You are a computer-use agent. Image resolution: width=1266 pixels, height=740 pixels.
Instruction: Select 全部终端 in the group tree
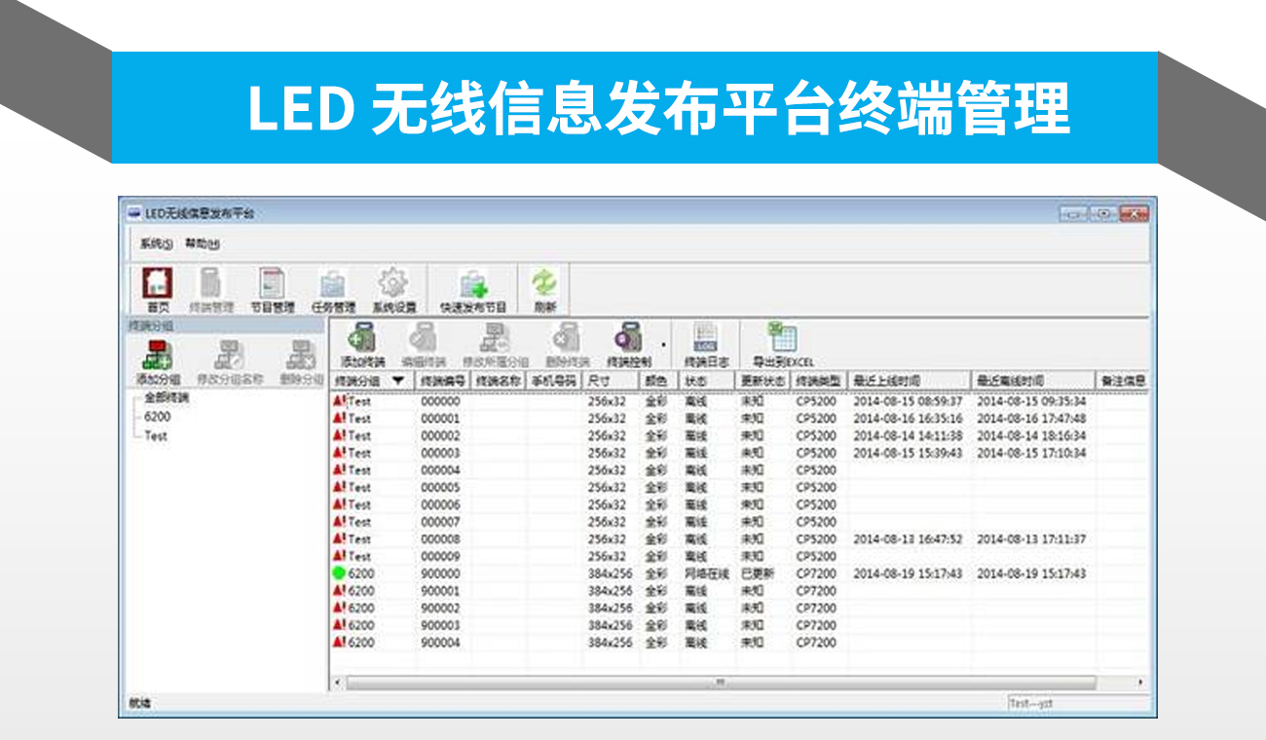[x=166, y=398]
